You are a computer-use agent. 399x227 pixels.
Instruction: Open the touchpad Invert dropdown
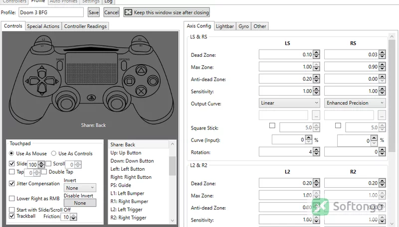[x=80, y=188]
